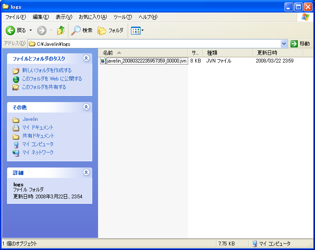
Task: Open the 検索 search tool
Action: pyautogui.click(x=82, y=30)
